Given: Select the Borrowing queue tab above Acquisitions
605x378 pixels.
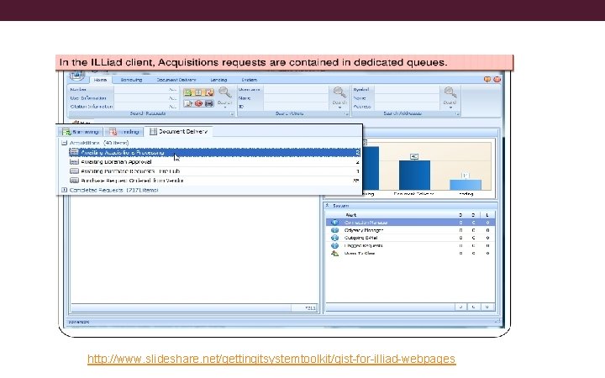Looking at the screenshot, I should click(81, 132).
